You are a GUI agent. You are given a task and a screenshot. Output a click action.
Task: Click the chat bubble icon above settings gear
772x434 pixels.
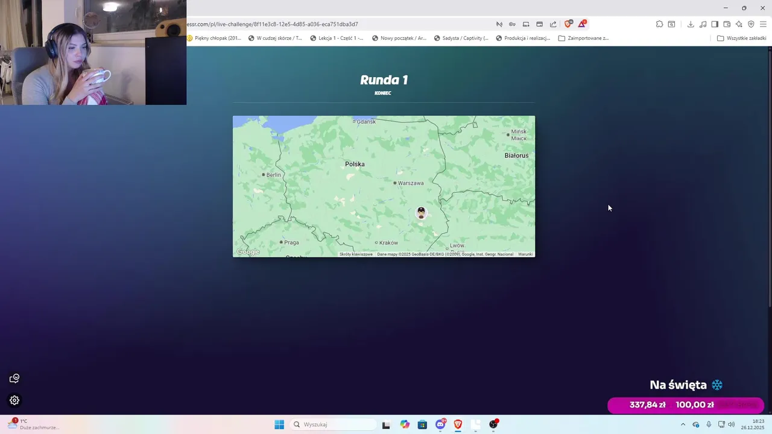coord(14,379)
